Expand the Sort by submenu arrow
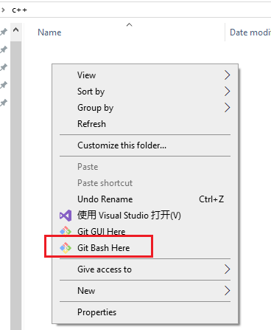 click(227, 92)
